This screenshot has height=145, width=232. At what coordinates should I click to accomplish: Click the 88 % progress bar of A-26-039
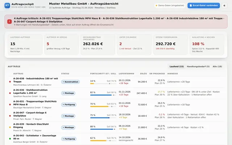click(103, 129)
